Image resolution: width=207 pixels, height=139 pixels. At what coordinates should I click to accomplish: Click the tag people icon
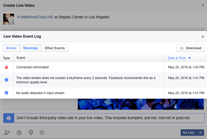[x=7, y=133]
